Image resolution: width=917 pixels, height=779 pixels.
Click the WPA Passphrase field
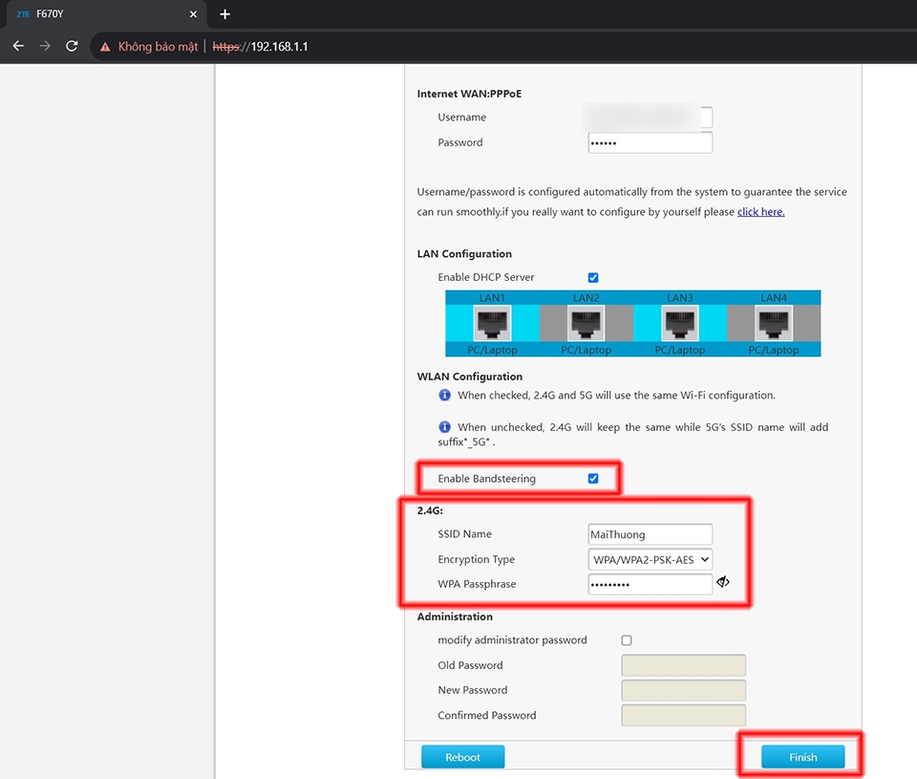650,584
